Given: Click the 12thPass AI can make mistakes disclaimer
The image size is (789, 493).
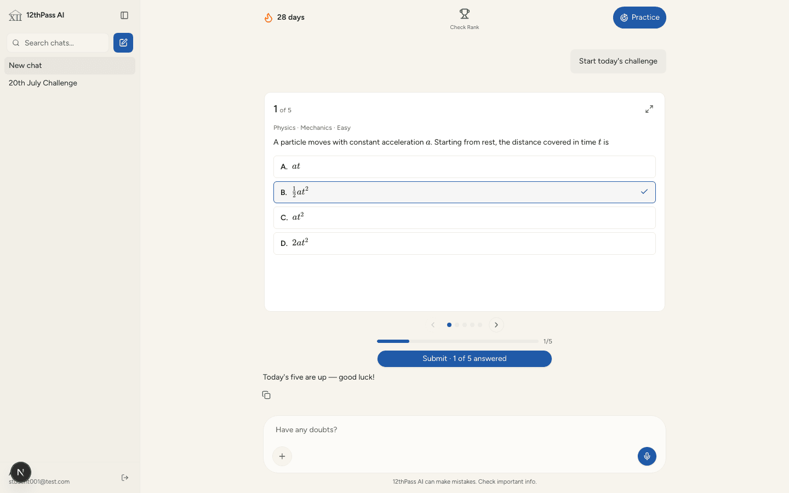Looking at the screenshot, I should (465, 482).
